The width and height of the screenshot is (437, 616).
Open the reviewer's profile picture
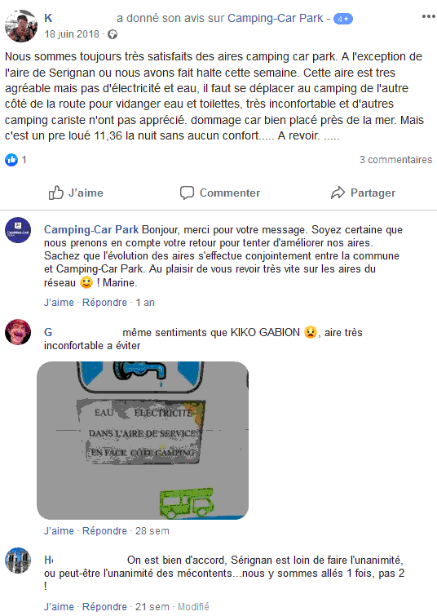click(21, 26)
